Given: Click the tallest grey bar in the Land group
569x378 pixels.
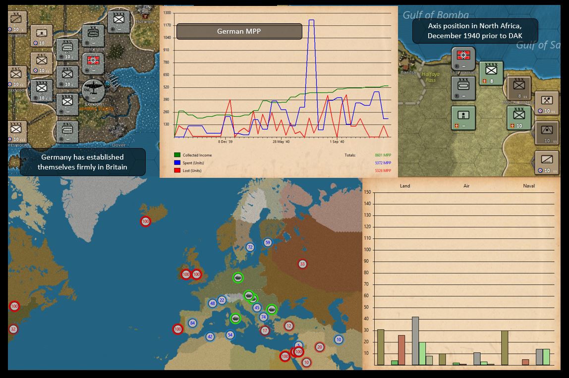Looking at the screenshot, I should click(415, 341).
